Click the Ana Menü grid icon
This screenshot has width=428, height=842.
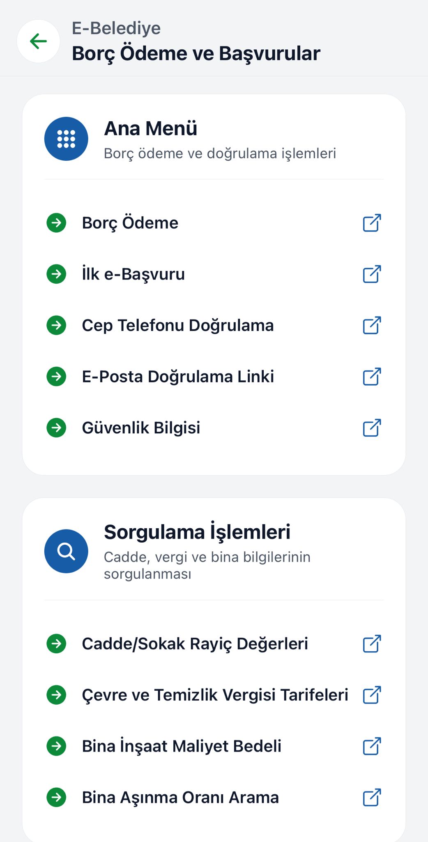pyautogui.click(x=66, y=139)
